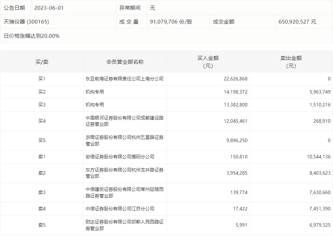Screen dimensions: 333x236
Task: Click the 异常期间 label
Action: click(x=130, y=8)
